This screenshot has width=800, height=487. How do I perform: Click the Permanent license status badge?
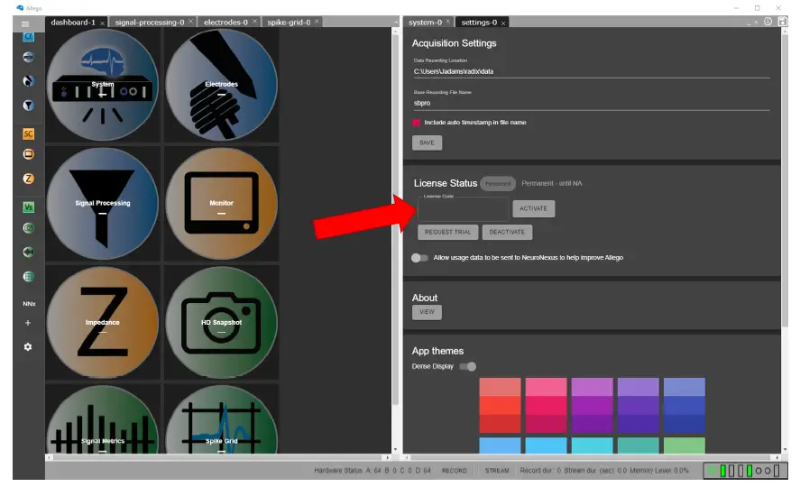[498, 184]
